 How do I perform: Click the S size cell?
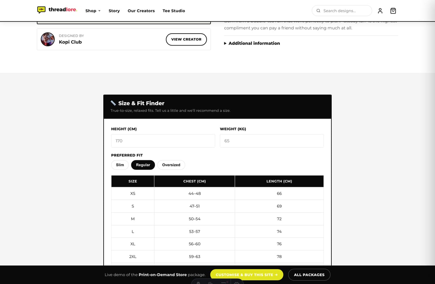click(133, 206)
